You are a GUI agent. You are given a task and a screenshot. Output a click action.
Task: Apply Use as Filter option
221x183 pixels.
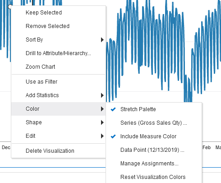tap(59, 82)
